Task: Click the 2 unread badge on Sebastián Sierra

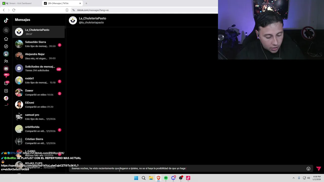Action: [x=59, y=45]
